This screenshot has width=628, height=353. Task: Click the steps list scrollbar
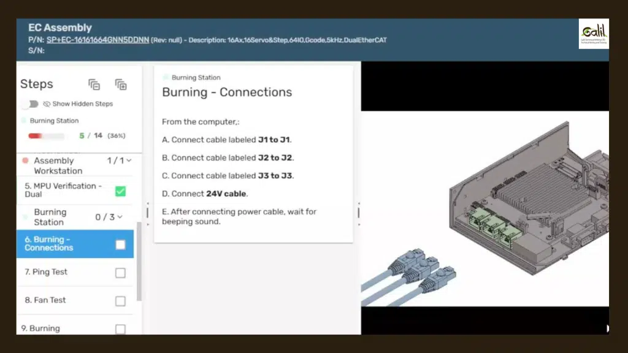pyautogui.click(x=139, y=261)
